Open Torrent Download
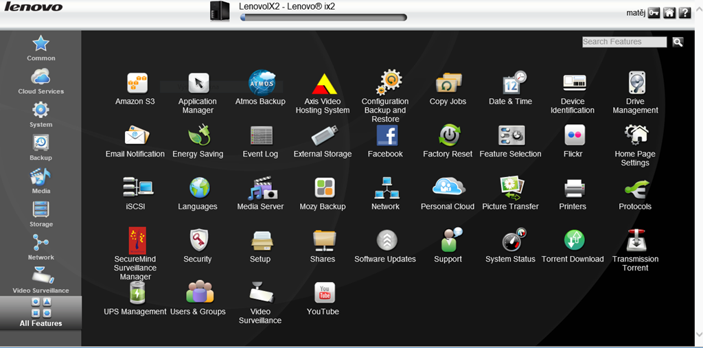The height and width of the screenshot is (348, 703). pyautogui.click(x=573, y=241)
